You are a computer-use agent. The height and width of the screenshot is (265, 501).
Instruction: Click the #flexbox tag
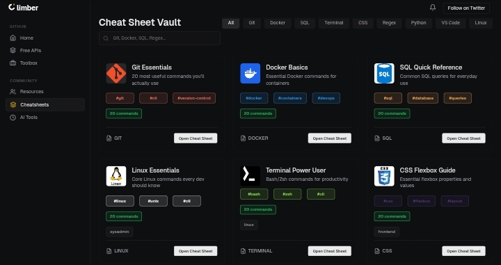tap(422, 201)
